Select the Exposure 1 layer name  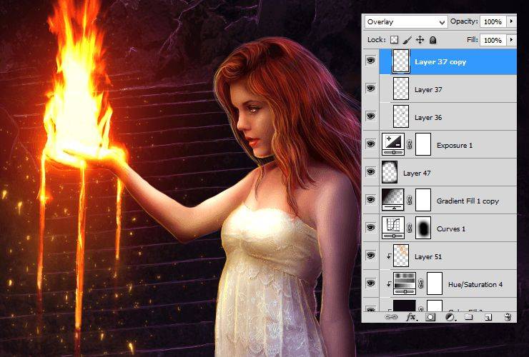point(455,145)
